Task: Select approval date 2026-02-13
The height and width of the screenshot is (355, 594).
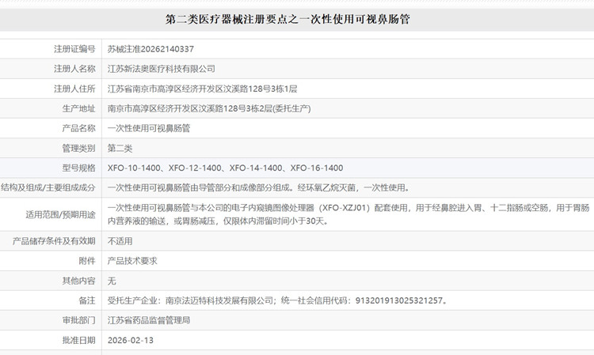Action: pos(131,340)
